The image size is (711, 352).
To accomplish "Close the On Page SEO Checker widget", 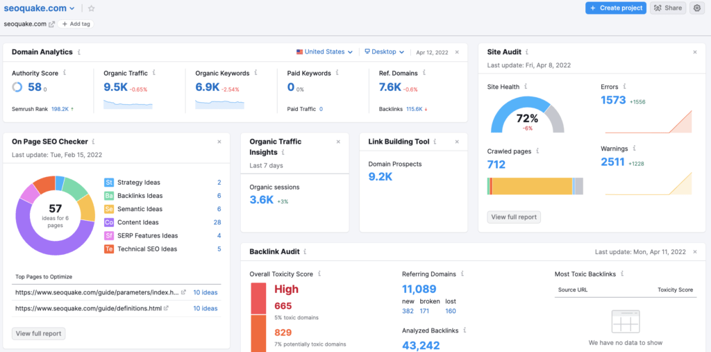I will pos(219,142).
